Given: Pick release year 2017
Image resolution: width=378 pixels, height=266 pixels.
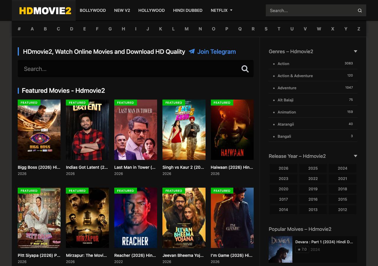Looking at the screenshot, I should coord(283,199).
